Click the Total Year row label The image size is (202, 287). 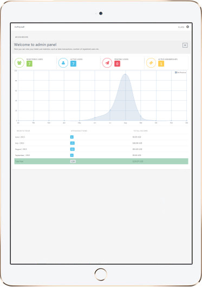19,161
